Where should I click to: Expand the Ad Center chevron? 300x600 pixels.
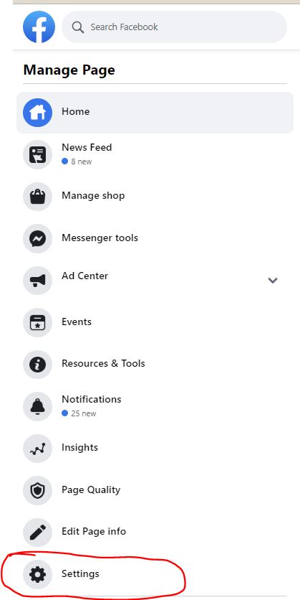click(273, 281)
